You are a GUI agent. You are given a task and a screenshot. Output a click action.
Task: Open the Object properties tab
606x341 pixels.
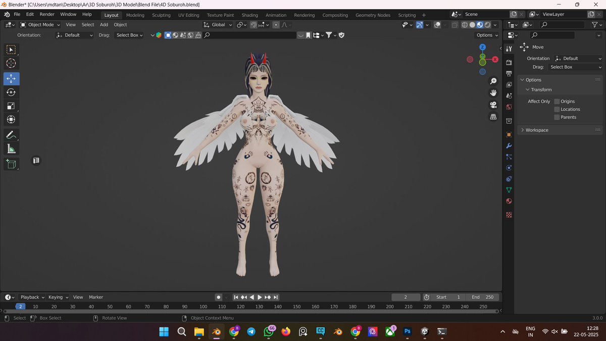509,134
